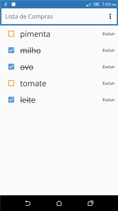The width and height of the screenshot is (118, 211).
Task: Delete the ovo item with Excluir
Action: tap(109, 67)
